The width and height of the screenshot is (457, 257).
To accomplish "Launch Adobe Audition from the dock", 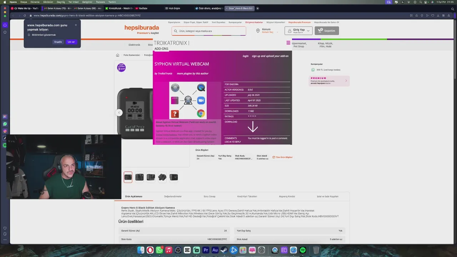I will [215, 250].
